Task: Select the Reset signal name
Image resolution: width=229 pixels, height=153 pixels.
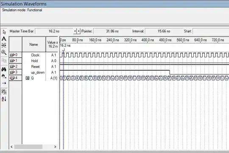Action: tap(35, 66)
